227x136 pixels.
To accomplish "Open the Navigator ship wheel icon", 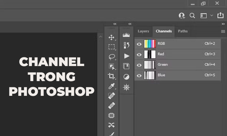I will pos(126,87).
